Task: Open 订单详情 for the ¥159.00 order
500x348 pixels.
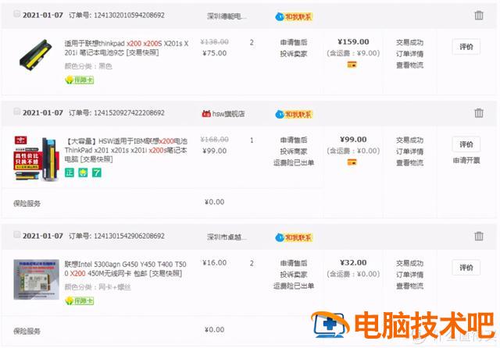Action: (409, 54)
